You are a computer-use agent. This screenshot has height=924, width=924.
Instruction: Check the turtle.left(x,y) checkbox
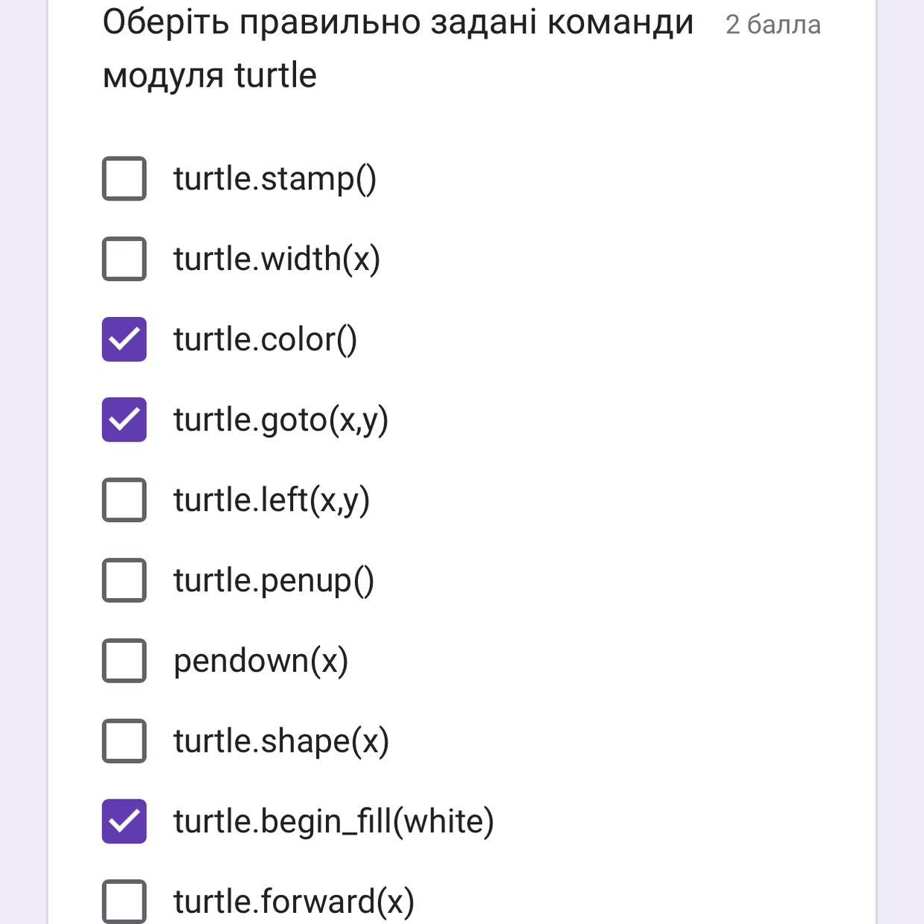tap(124, 500)
